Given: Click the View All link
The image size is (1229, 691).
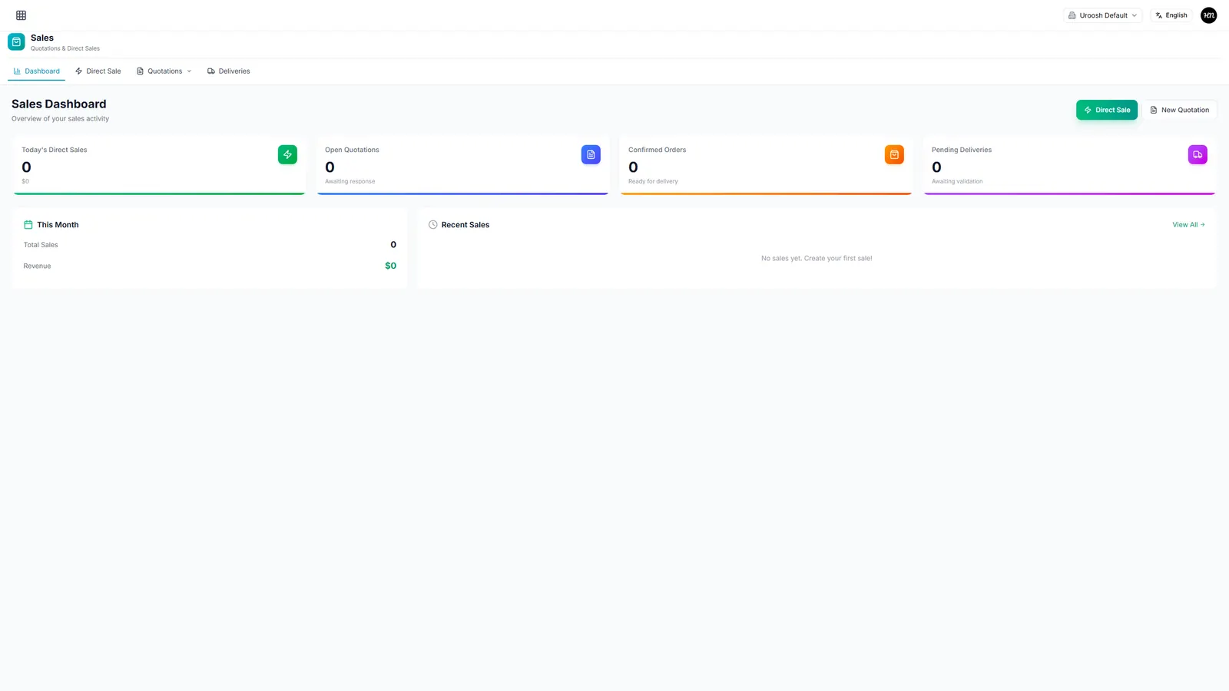Looking at the screenshot, I should point(1188,225).
